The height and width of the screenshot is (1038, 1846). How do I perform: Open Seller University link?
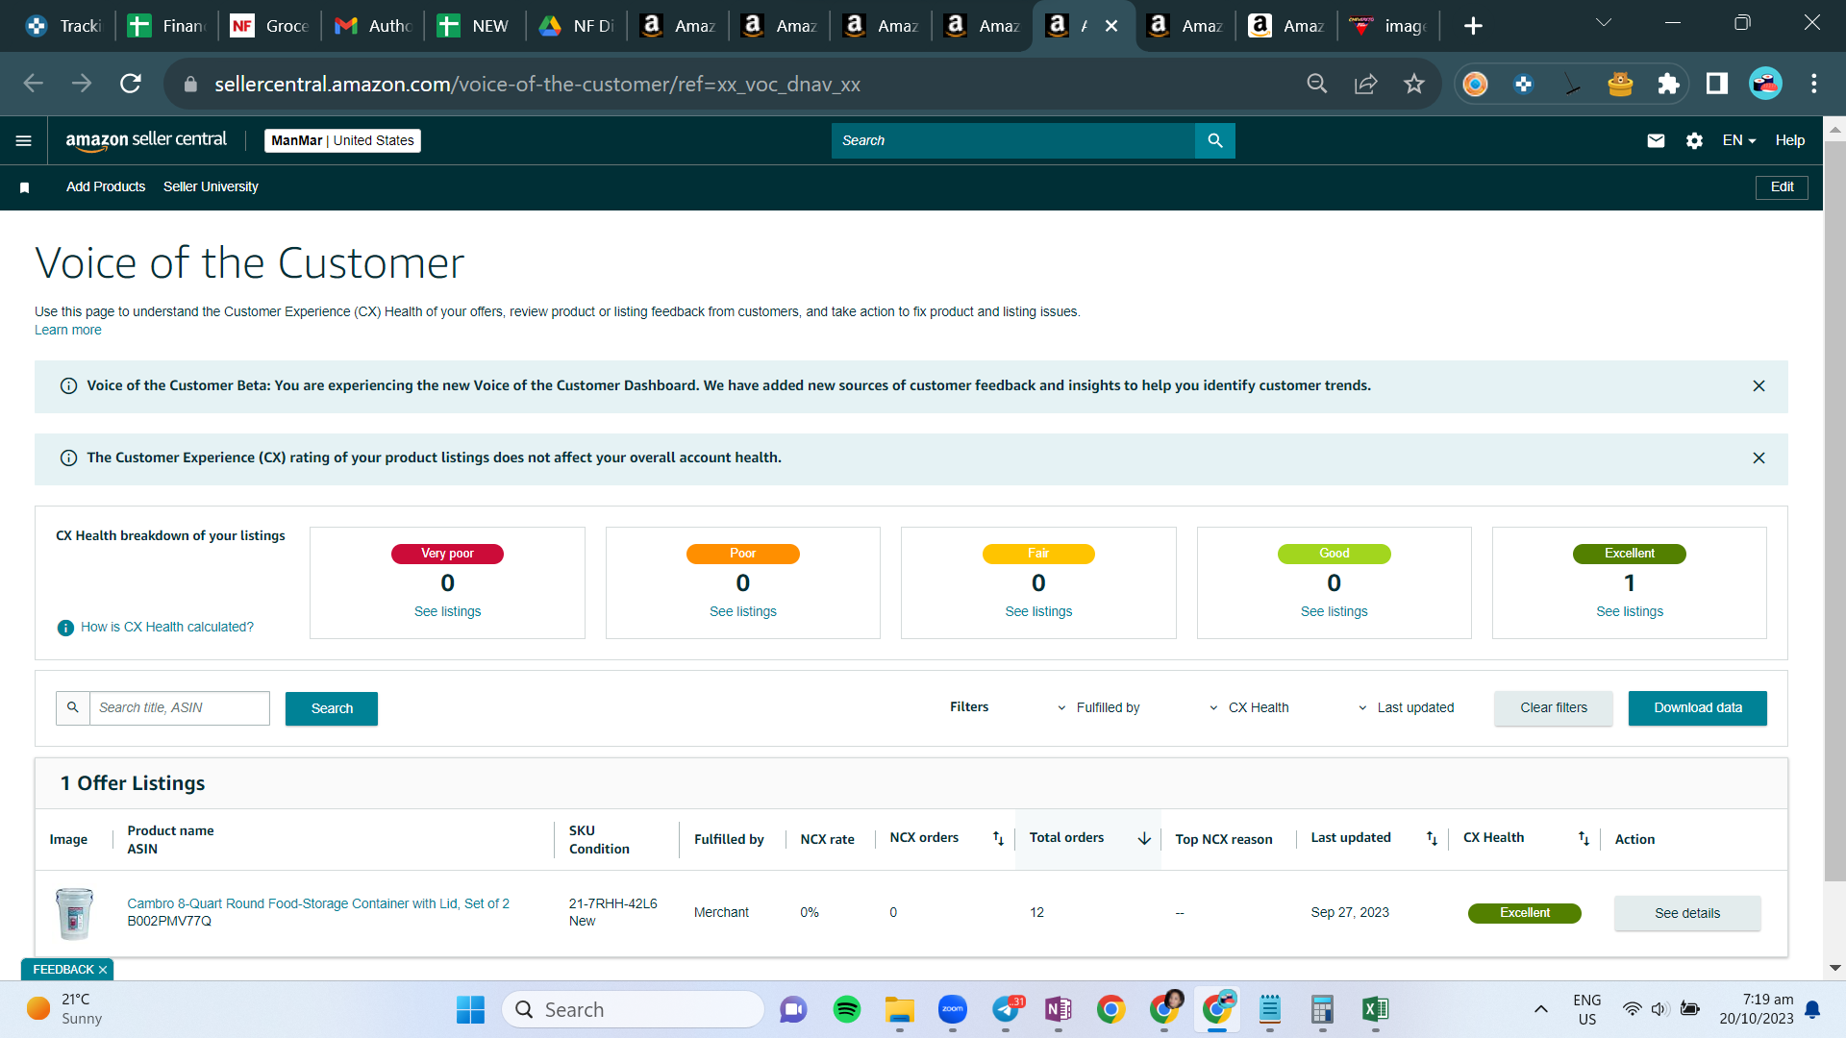click(211, 187)
